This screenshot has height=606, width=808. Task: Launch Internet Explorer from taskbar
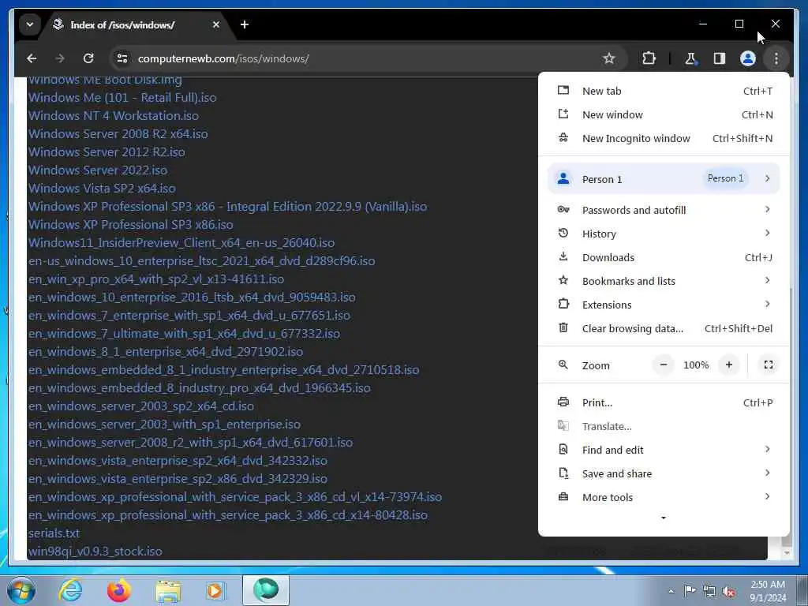(69, 590)
